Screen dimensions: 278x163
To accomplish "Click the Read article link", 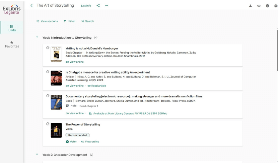I will (97, 86).
